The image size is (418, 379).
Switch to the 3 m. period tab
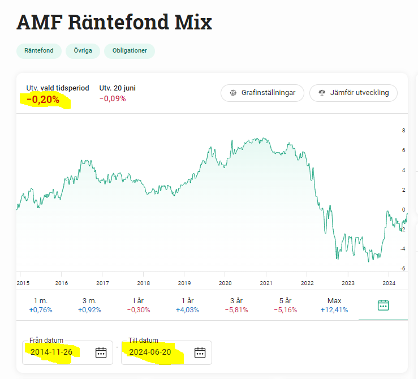click(90, 305)
